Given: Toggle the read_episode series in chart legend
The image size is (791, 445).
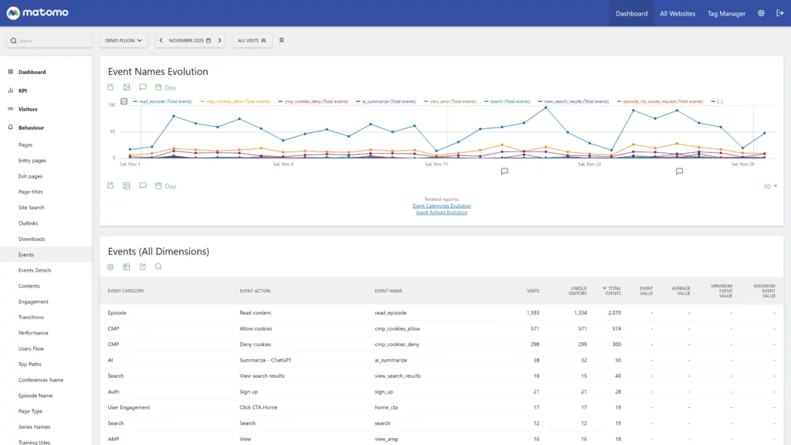Looking at the screenshot, I should pyautogui.click(x=162, y=101).
